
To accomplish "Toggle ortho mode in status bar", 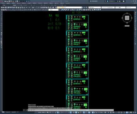I will [x=60, y=112].
